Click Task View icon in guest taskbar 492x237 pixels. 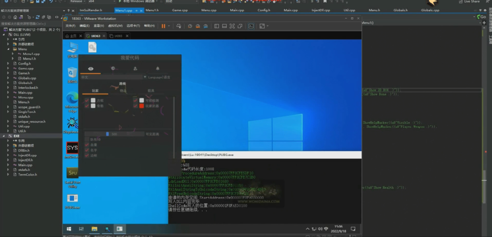[81, 229]
